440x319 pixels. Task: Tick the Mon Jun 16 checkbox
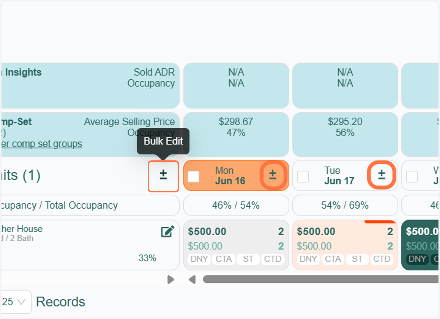(x=194, y=177)
